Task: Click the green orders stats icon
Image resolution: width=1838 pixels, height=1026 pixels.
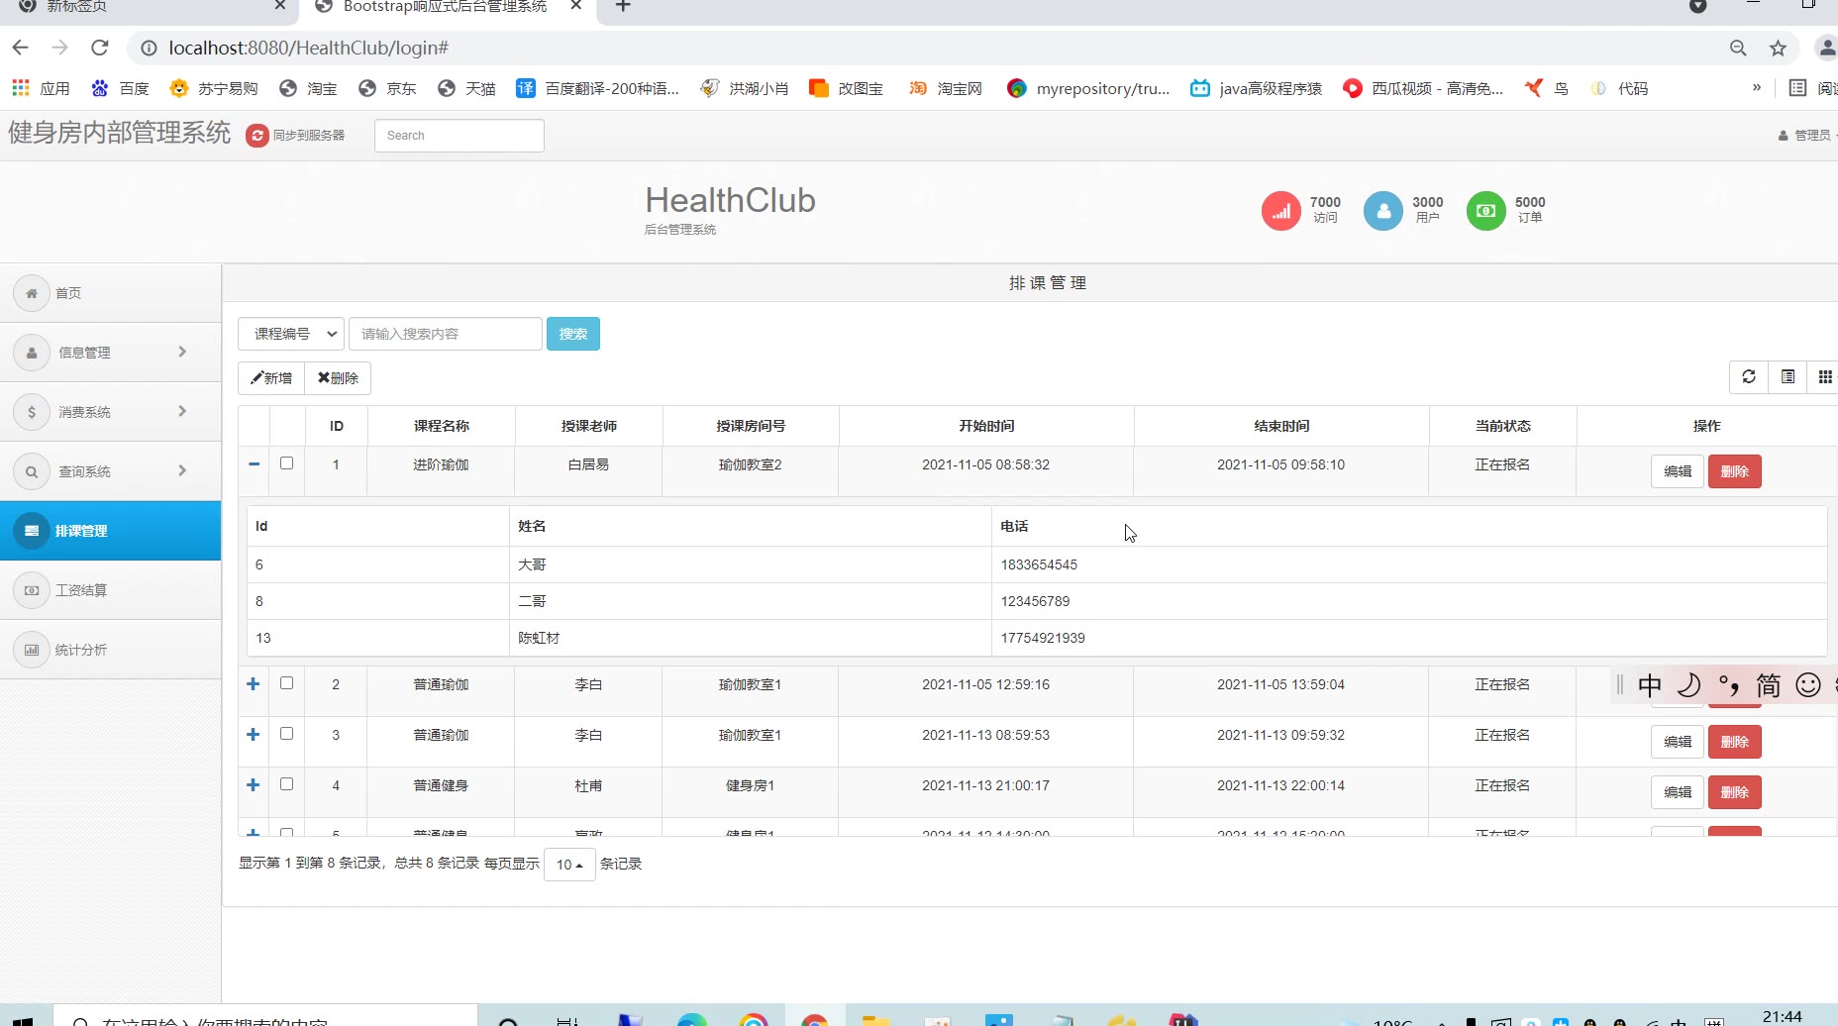Action: coord(1485,211)
